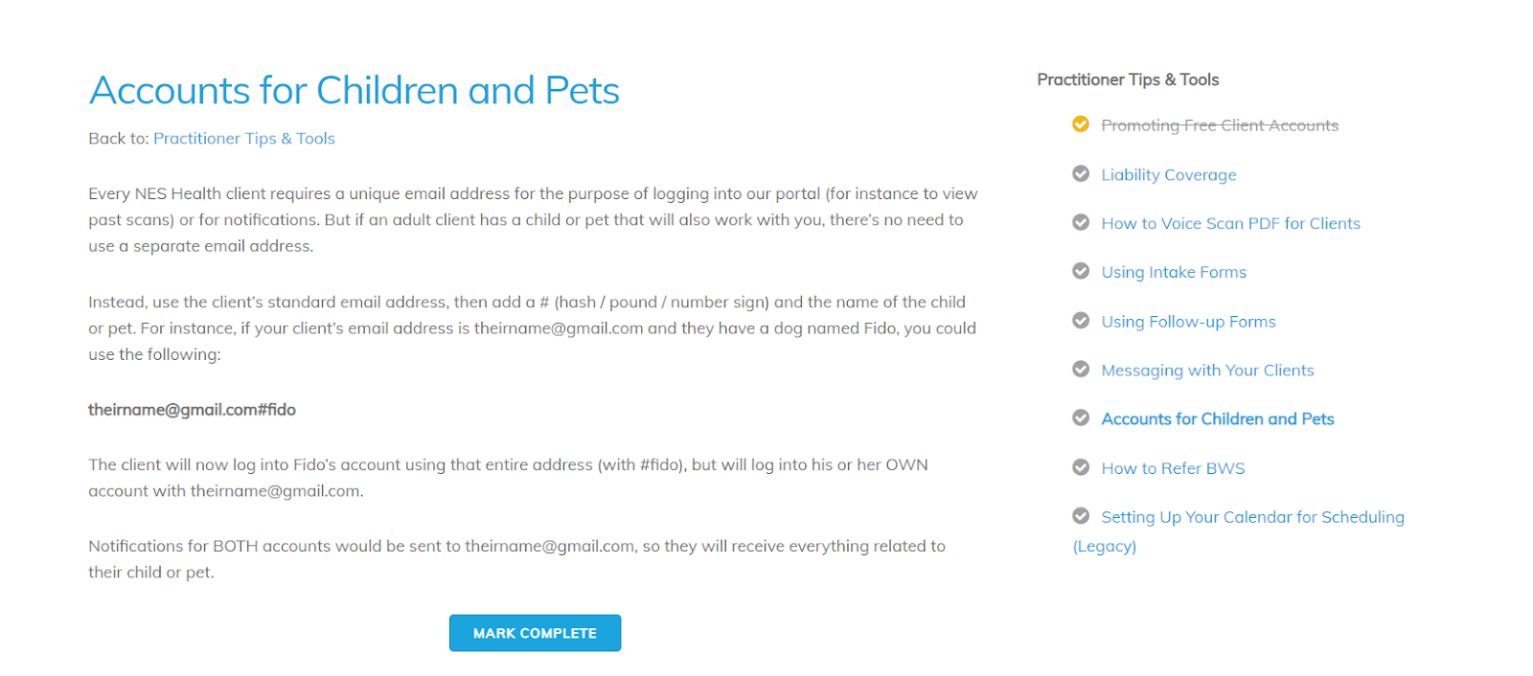Mark this lesson complete
This screenshot has height=676, width=1533.
point(535,633)
